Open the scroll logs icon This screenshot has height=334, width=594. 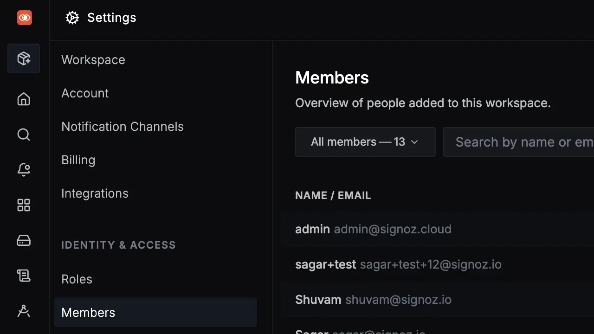pyautogui.click(x=24, y=276)
